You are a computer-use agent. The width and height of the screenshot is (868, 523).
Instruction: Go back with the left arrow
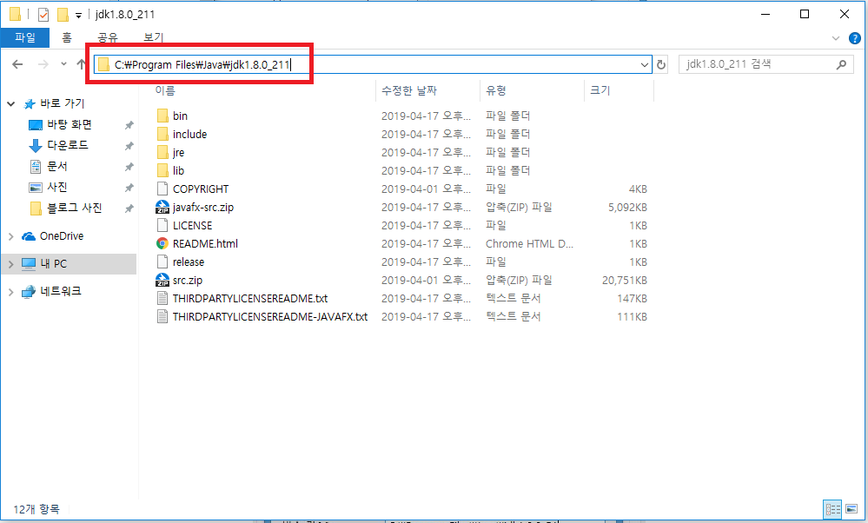(17, 64)
